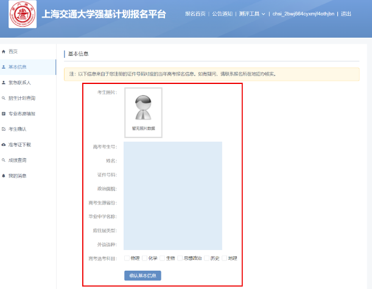This screenshot has height=289, width=372.
Task: Tick the 化学 subject checkbox
Action: click(144, 258)
